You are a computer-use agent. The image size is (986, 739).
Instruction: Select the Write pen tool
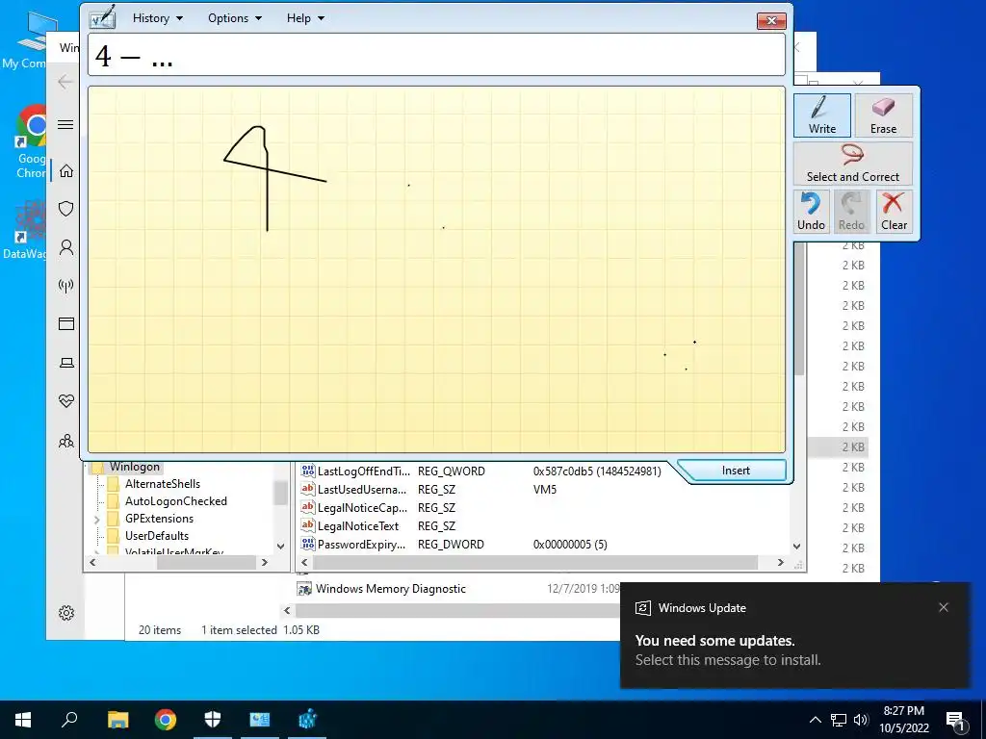(822, 115)
